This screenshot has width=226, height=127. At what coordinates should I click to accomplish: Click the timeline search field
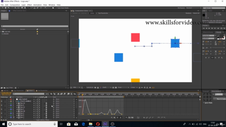(x=29, y=94)
